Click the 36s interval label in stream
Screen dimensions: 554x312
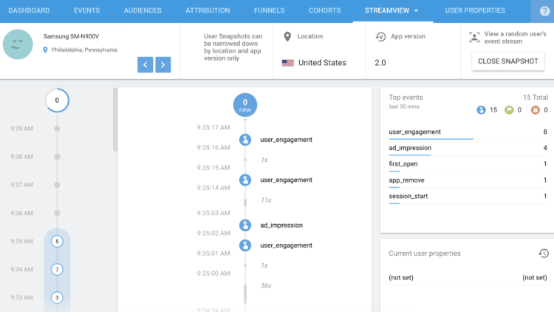pyautogui.click(x=266, y=285)
